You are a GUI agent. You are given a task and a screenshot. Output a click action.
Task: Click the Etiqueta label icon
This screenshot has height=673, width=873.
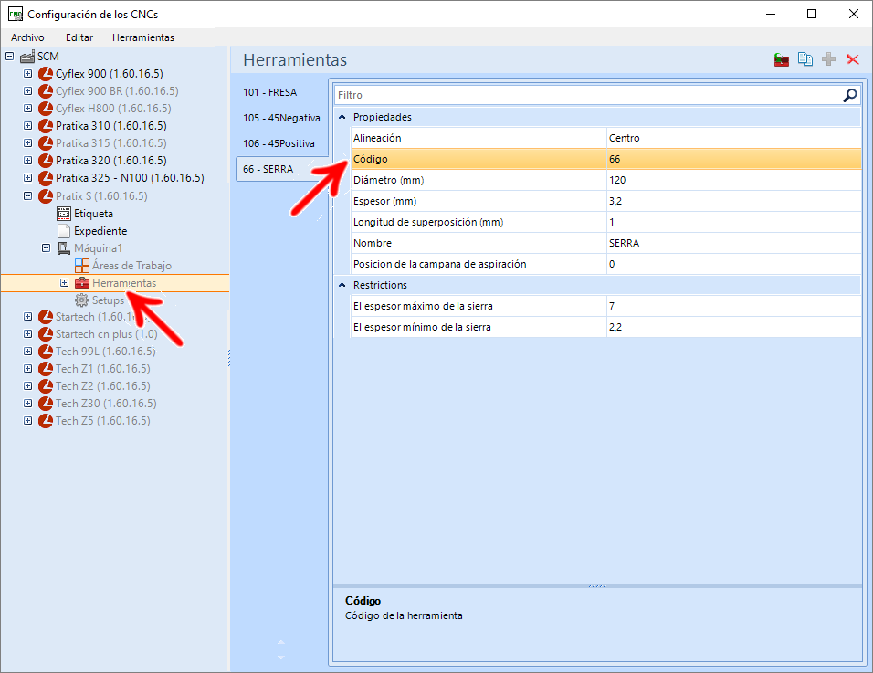(64, 214)
